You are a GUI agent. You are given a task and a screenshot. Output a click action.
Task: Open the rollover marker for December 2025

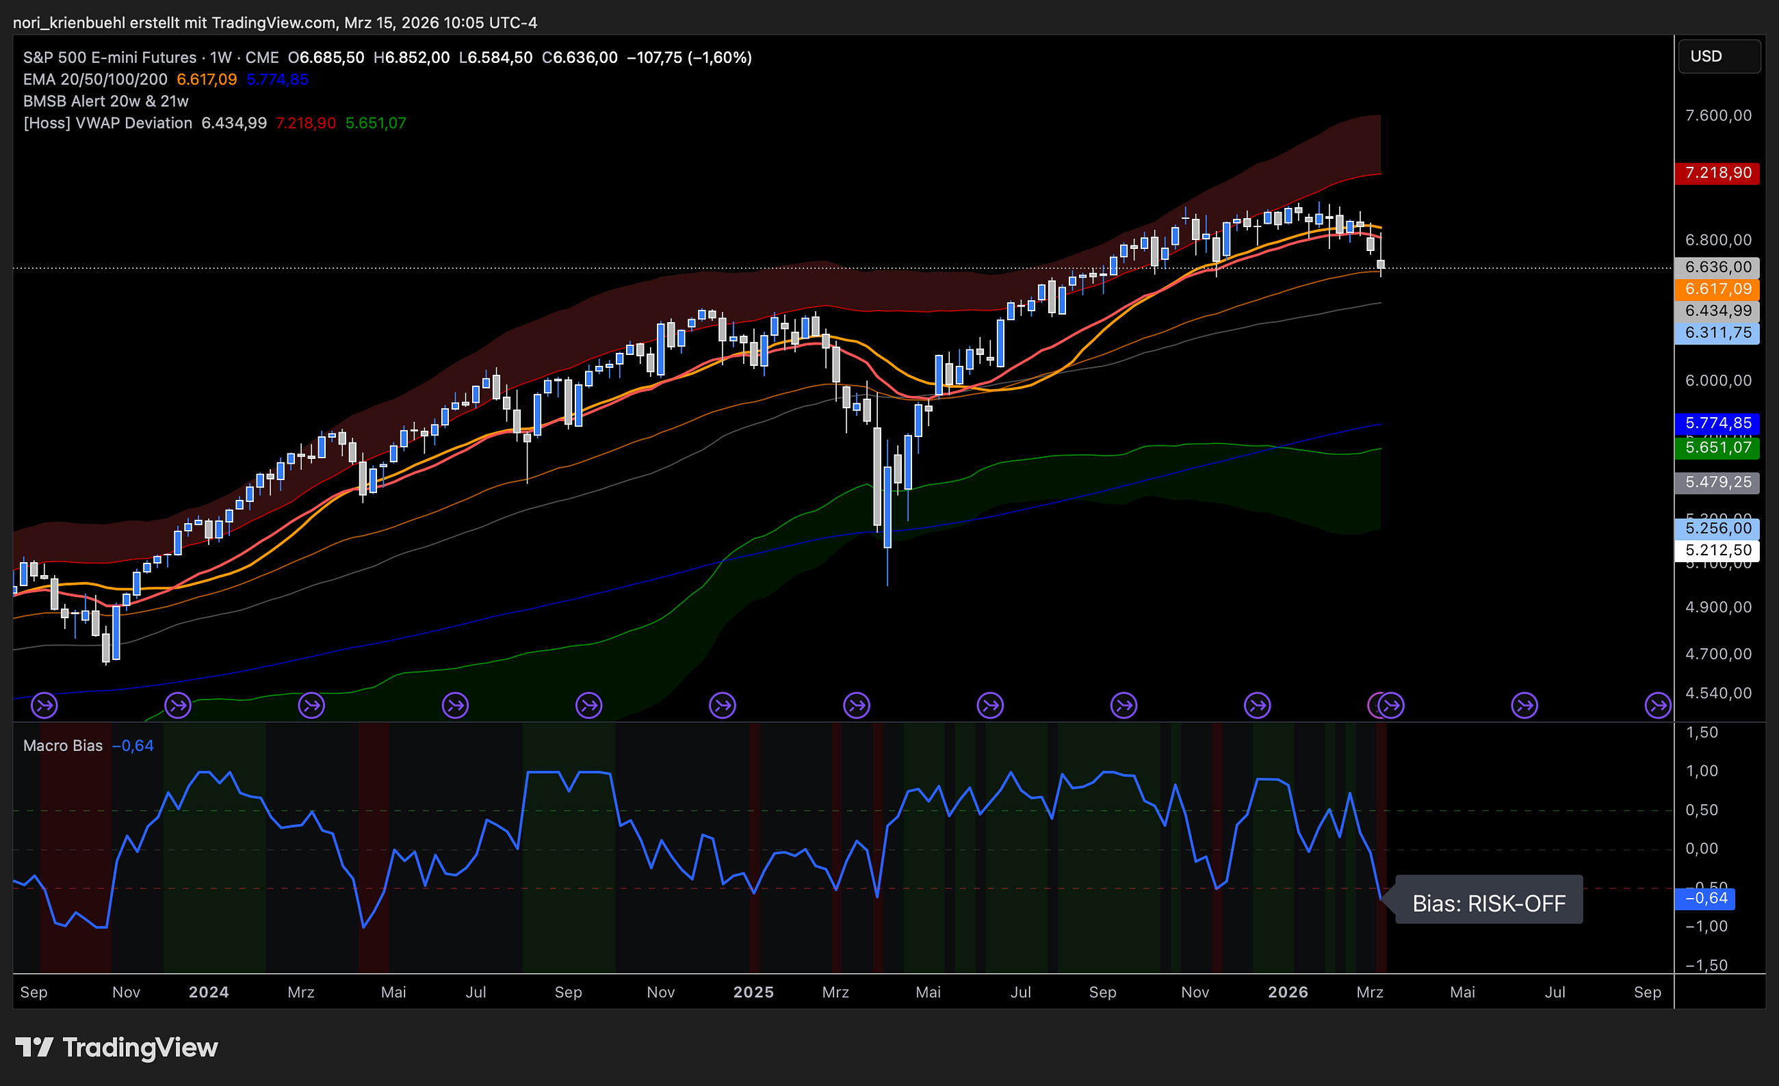click(x=1257, y=705)
